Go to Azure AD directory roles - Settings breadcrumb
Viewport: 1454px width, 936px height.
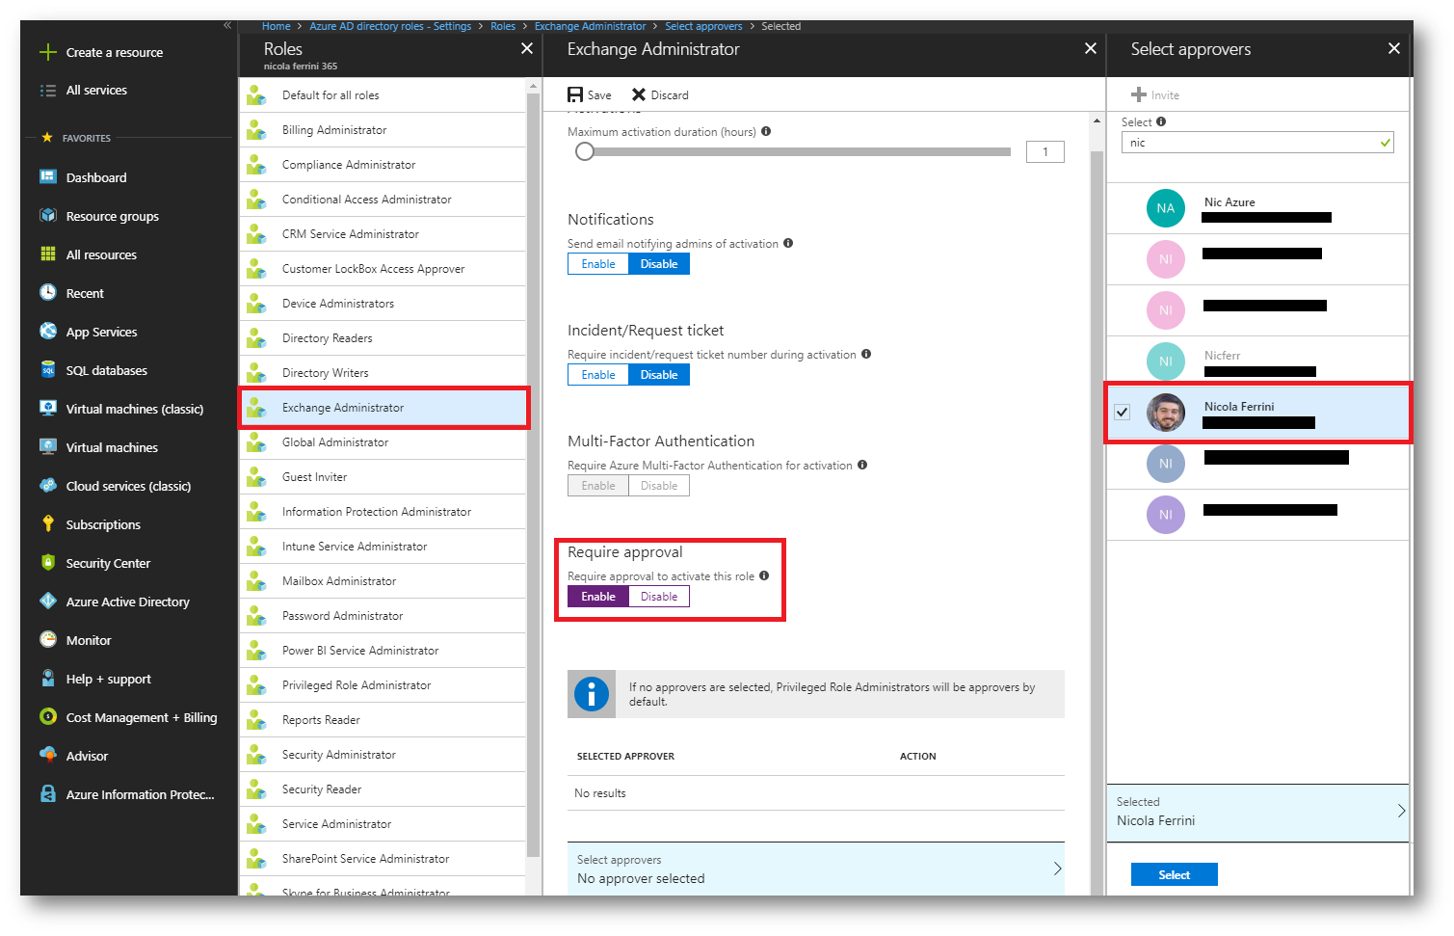(x=390, y=26)
